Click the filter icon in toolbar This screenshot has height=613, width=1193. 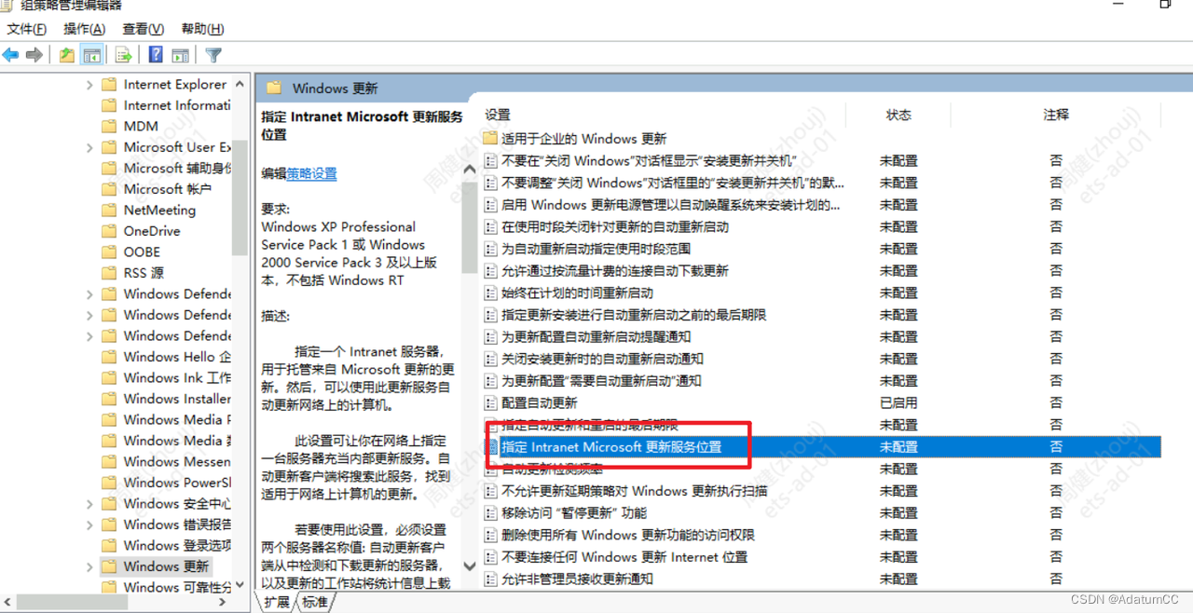point(213,54)
